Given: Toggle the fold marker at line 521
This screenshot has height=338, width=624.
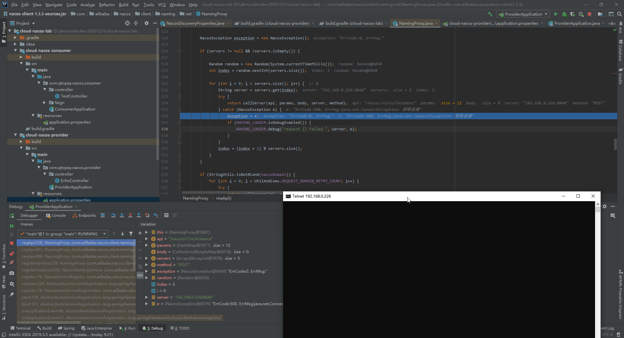Looking at the screenshot, I should pos(180,84).
